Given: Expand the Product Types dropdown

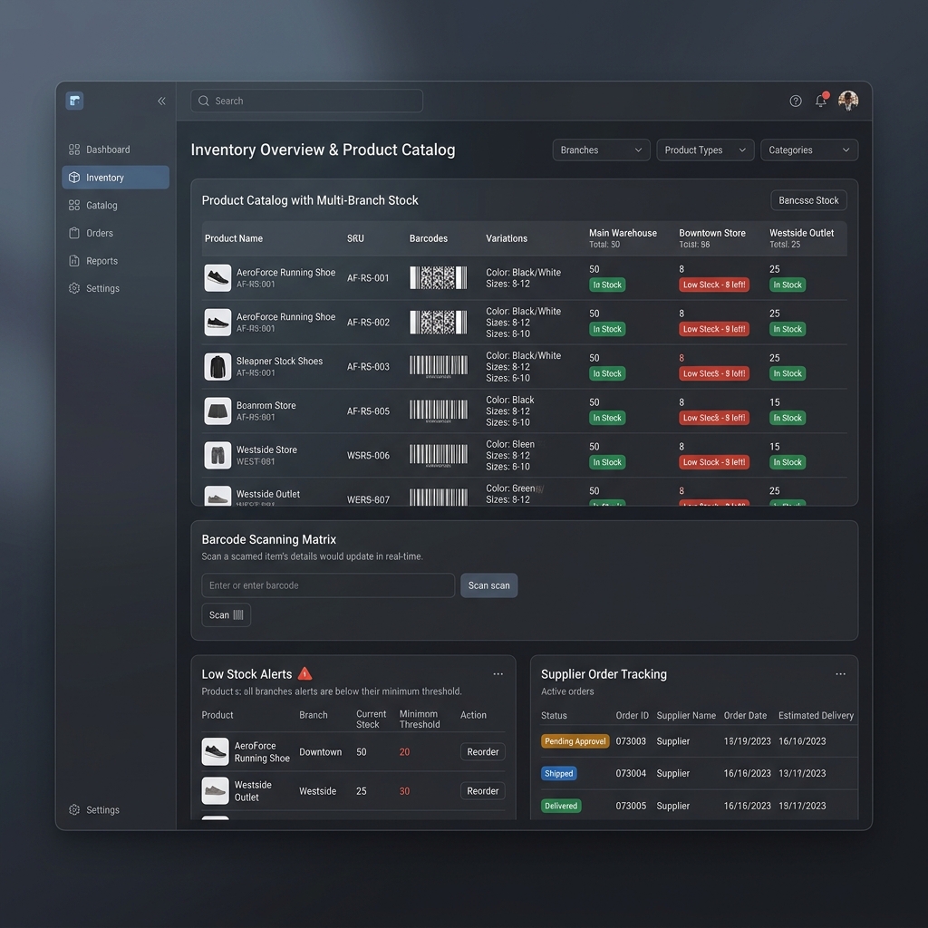Looking at the screenshot, I should click(x=705, y=150).
